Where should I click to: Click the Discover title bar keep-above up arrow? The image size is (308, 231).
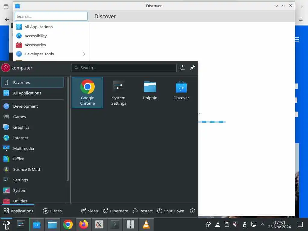[x=283, y=6]
